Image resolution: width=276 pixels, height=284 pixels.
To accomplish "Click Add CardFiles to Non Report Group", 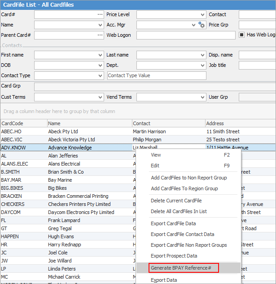I will (x=188, y=178).
